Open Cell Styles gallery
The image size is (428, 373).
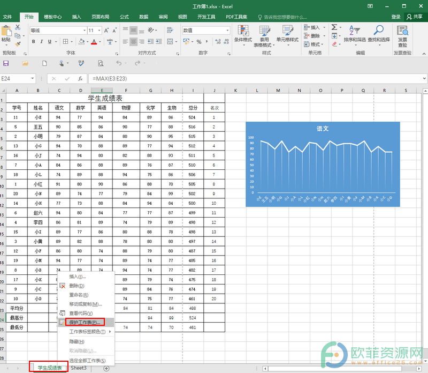[x=287, y=35]
